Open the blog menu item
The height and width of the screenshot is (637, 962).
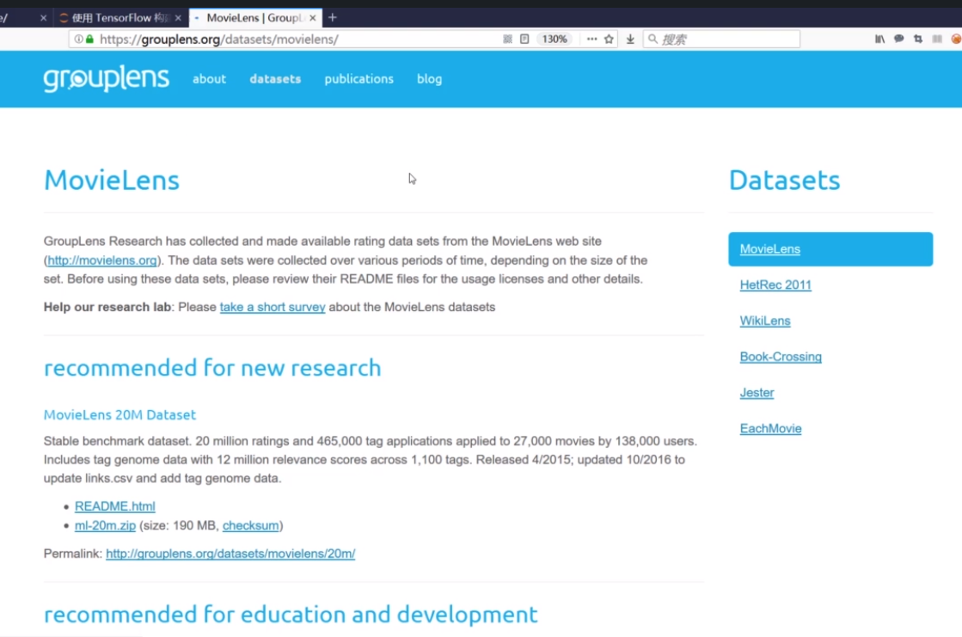coord(430,79)
